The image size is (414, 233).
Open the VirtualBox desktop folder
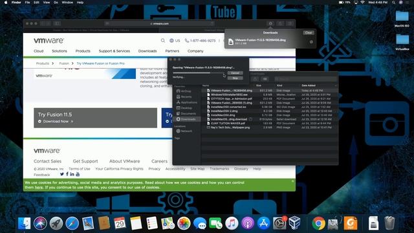pyautogui.click(x=402, y=41)
